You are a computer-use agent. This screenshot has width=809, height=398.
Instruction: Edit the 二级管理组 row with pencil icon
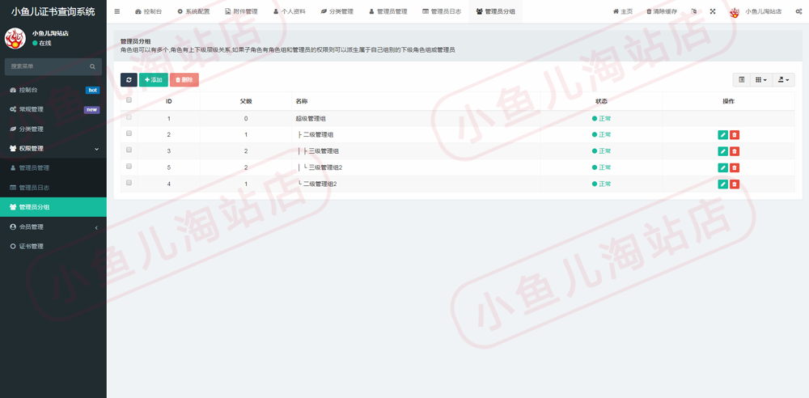point(722,135)
